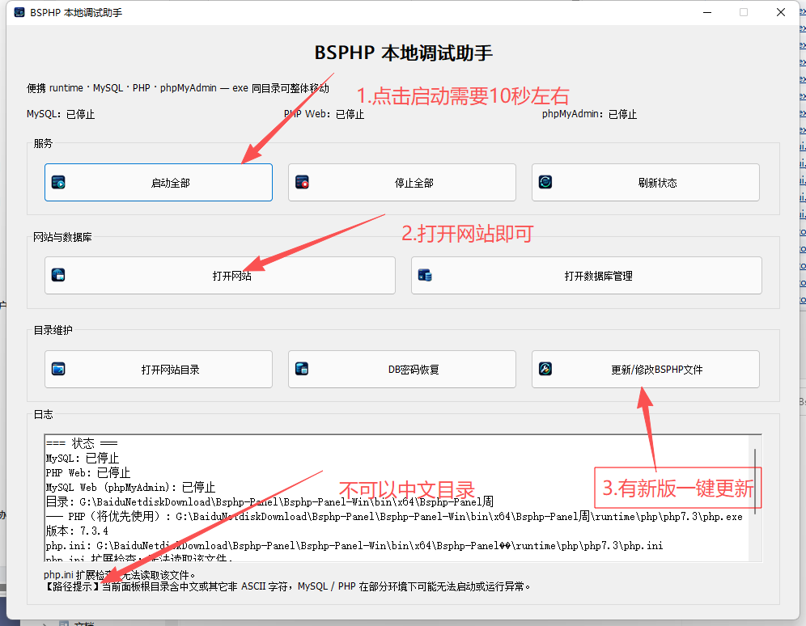Click the '=== 状态 ===' log line
Viewport: 806px width, 626px height.
coord(82,443)
